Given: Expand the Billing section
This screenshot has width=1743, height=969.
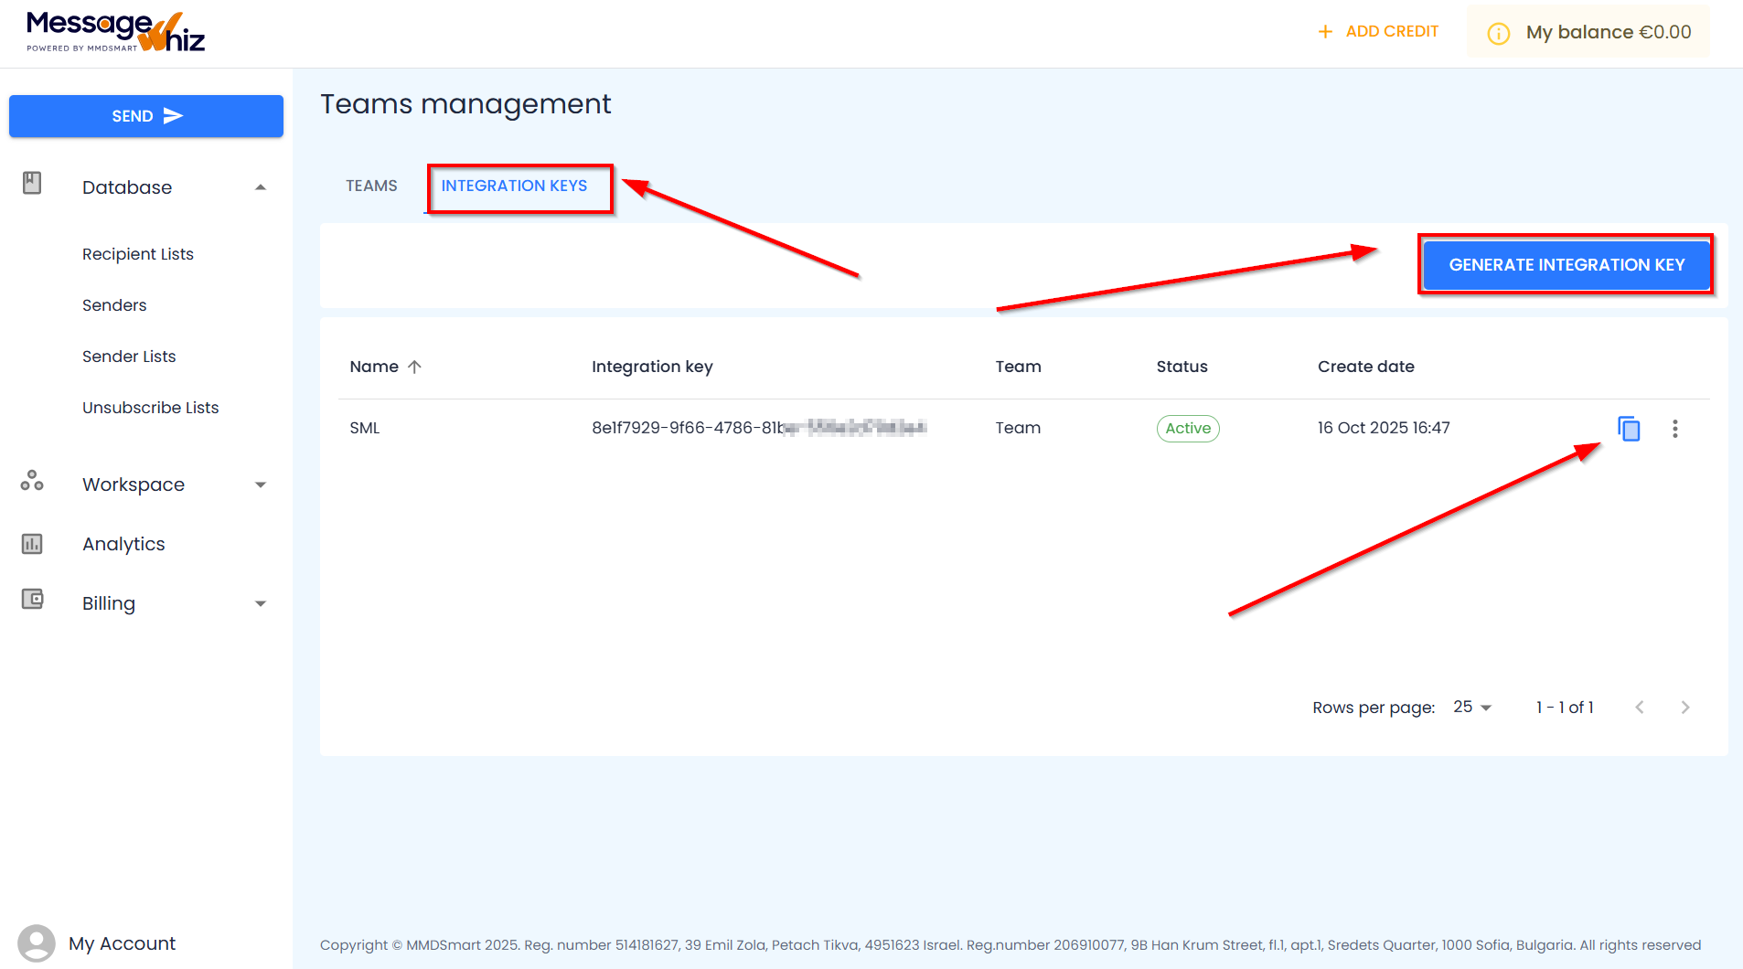Looking at the screenshot, I should tap(262, 603).
